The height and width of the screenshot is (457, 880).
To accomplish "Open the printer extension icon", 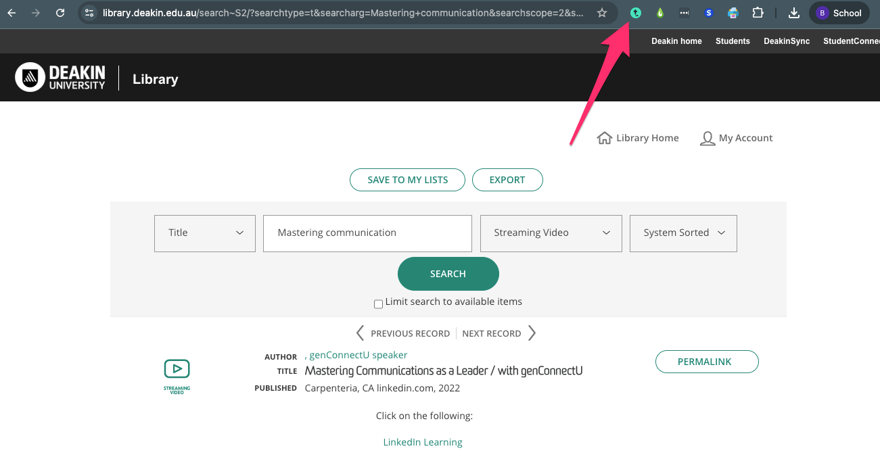I will click(x=733, y=13).
